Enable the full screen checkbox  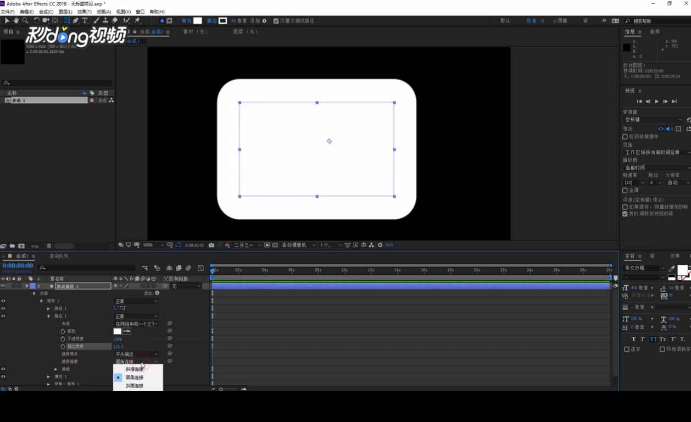[x=625, y=190]
